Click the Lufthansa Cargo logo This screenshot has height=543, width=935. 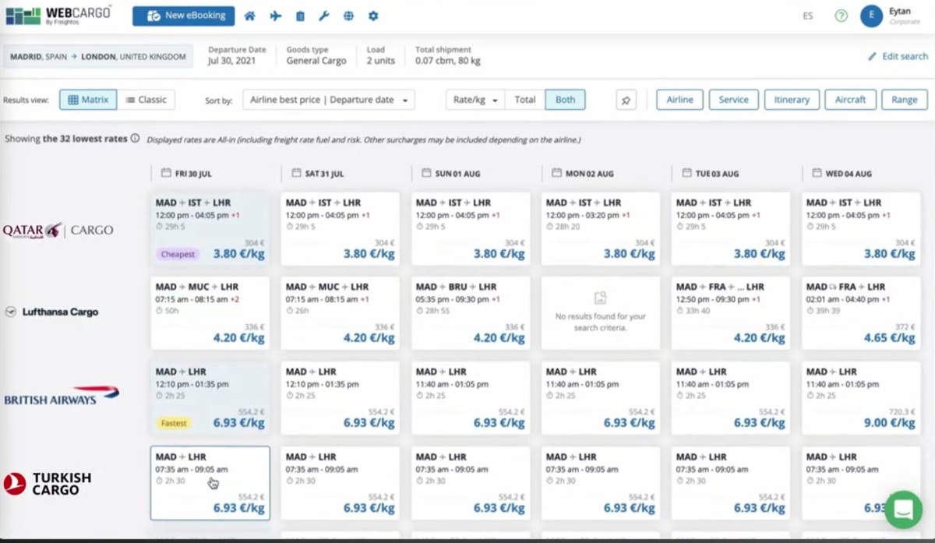pos(51,312)
